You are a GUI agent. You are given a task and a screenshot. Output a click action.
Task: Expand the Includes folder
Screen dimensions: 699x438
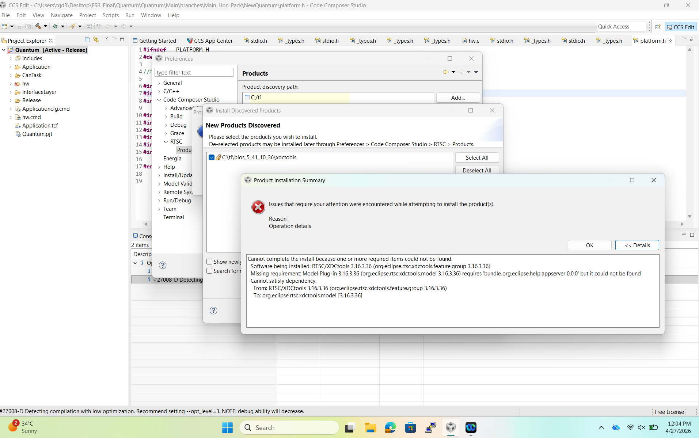[x=11, y=58]
